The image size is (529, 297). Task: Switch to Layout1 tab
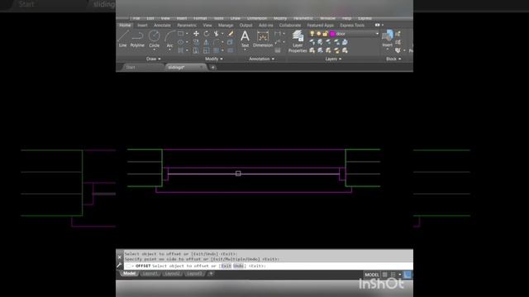150,273
